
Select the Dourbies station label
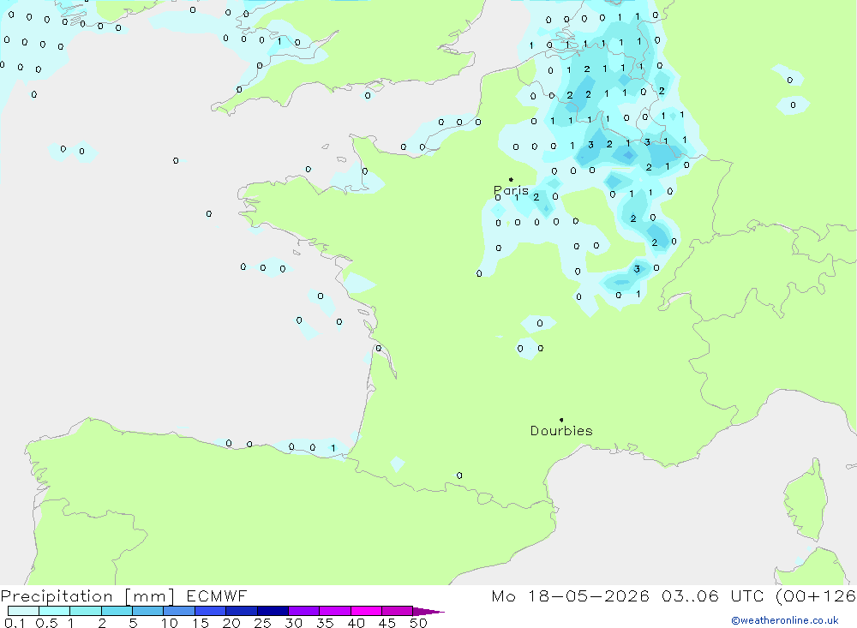click(561, 431)
